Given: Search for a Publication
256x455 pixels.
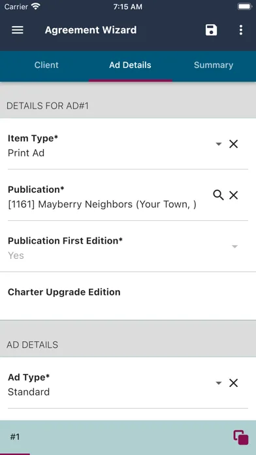Looking at the screenshot, I should (x=218, y=195).
